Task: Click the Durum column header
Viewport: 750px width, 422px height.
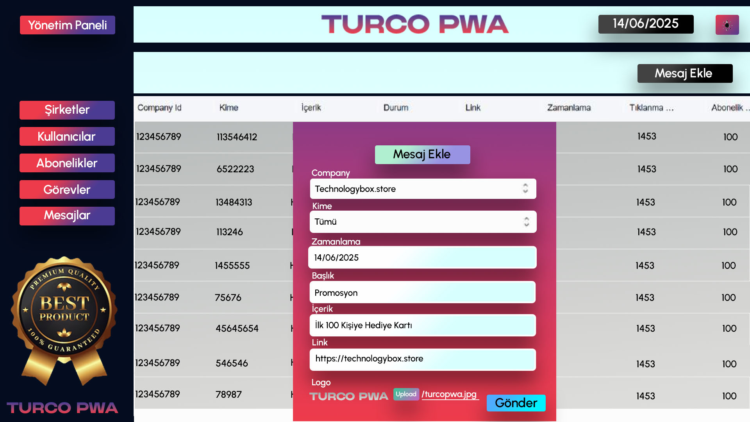Action: coord(396,108)
